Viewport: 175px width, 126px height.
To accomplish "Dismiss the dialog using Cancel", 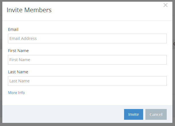I will click(x=156, y=114).
